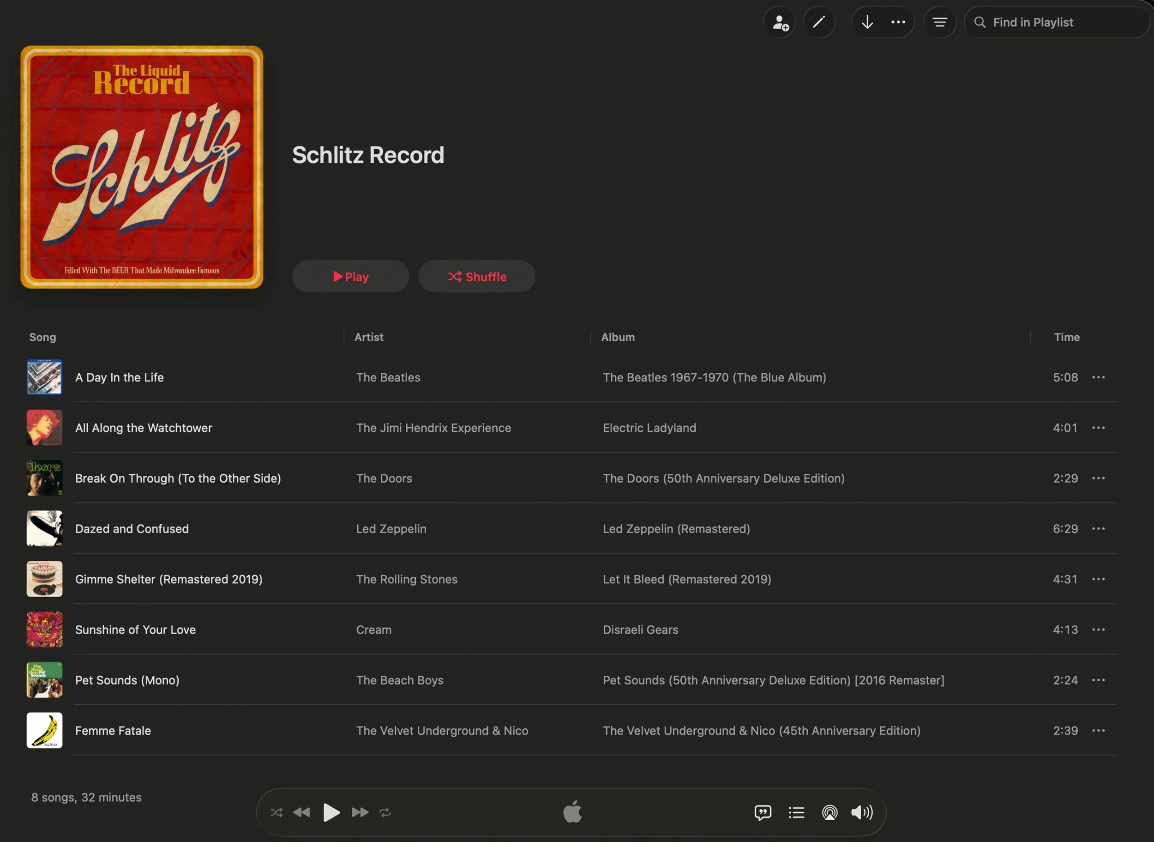
Task: Sort by the Artist column header
Action: (x=369, y=337)
